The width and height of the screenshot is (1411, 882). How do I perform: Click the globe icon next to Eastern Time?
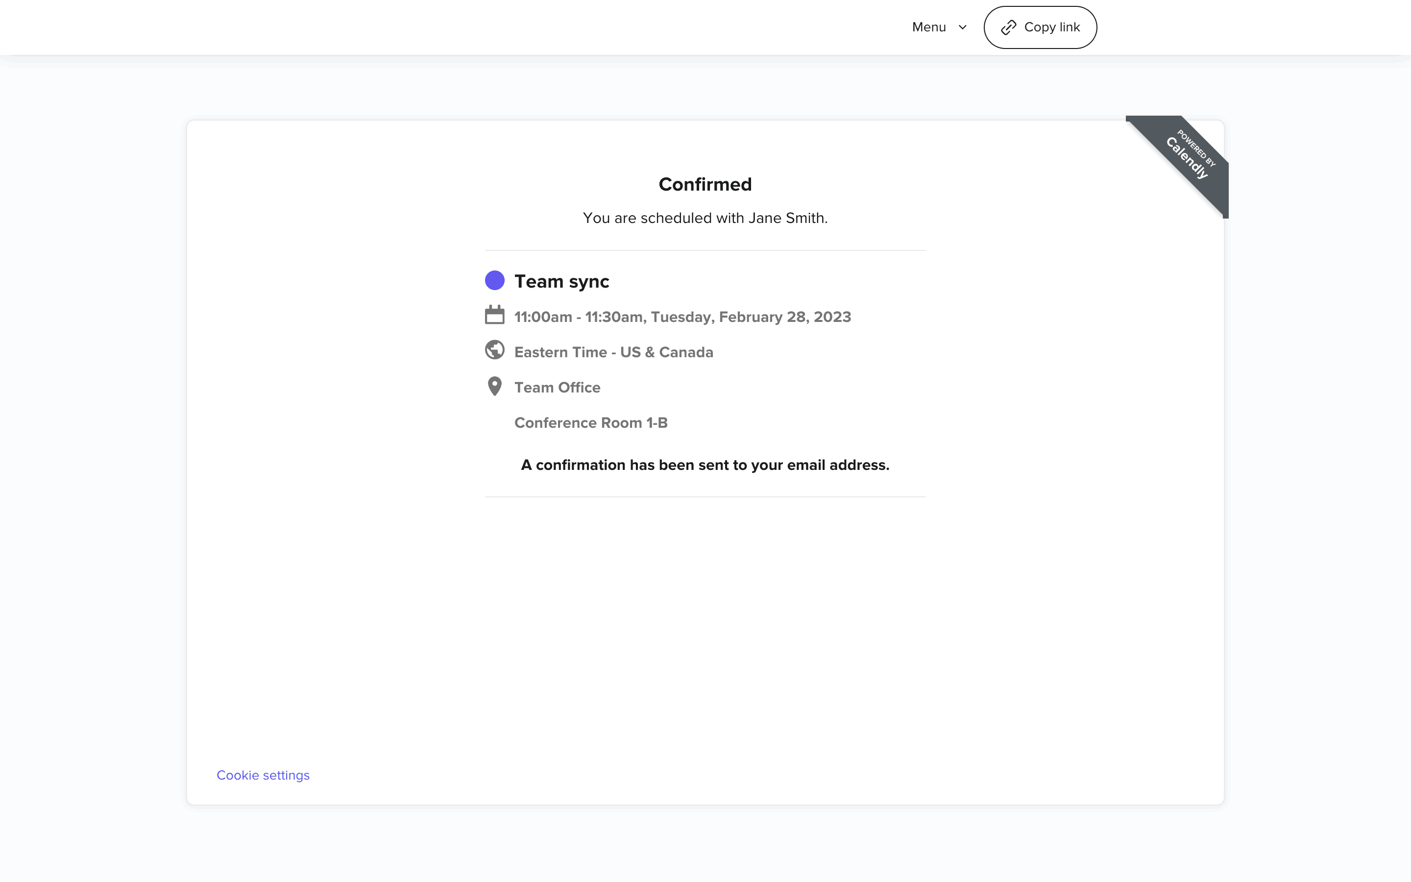tap(494, 350)
